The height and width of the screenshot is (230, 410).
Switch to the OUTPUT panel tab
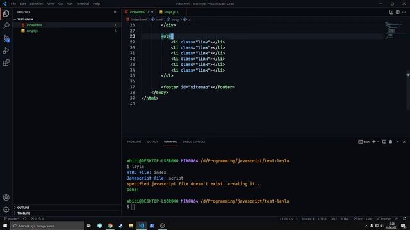tap(152, 142)
